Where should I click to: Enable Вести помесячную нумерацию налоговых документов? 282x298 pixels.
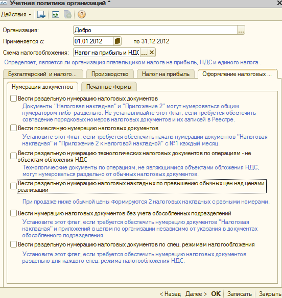[13, 128]
